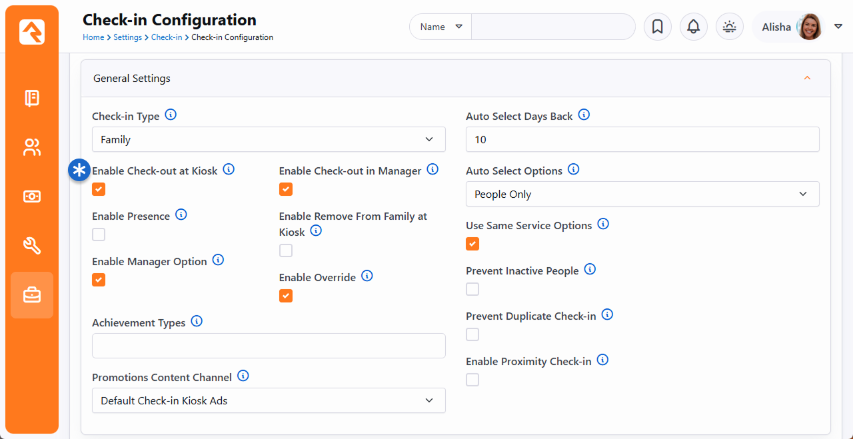Enable the Presence checkbox
The width and height of the screenshot is (853, 439).
click(x=99, y=235)
